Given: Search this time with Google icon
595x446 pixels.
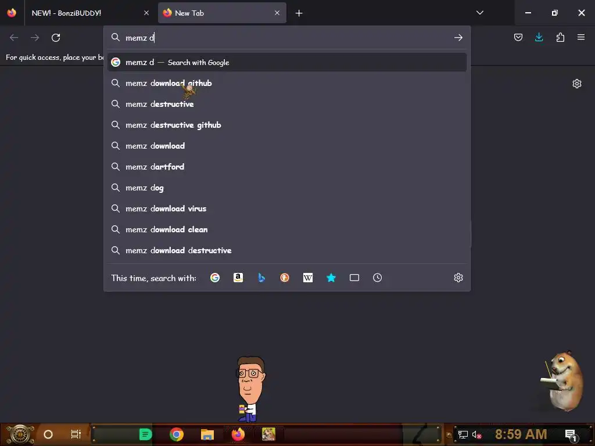Looking at the screenshot, I should 215,278.
